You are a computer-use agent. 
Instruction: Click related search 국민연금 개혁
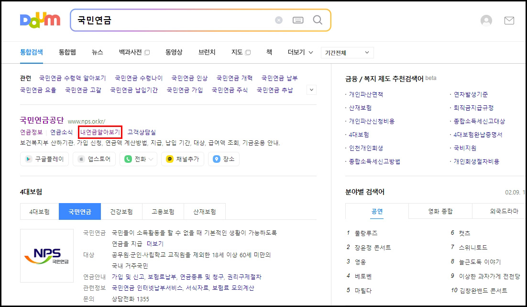[235, 78]
